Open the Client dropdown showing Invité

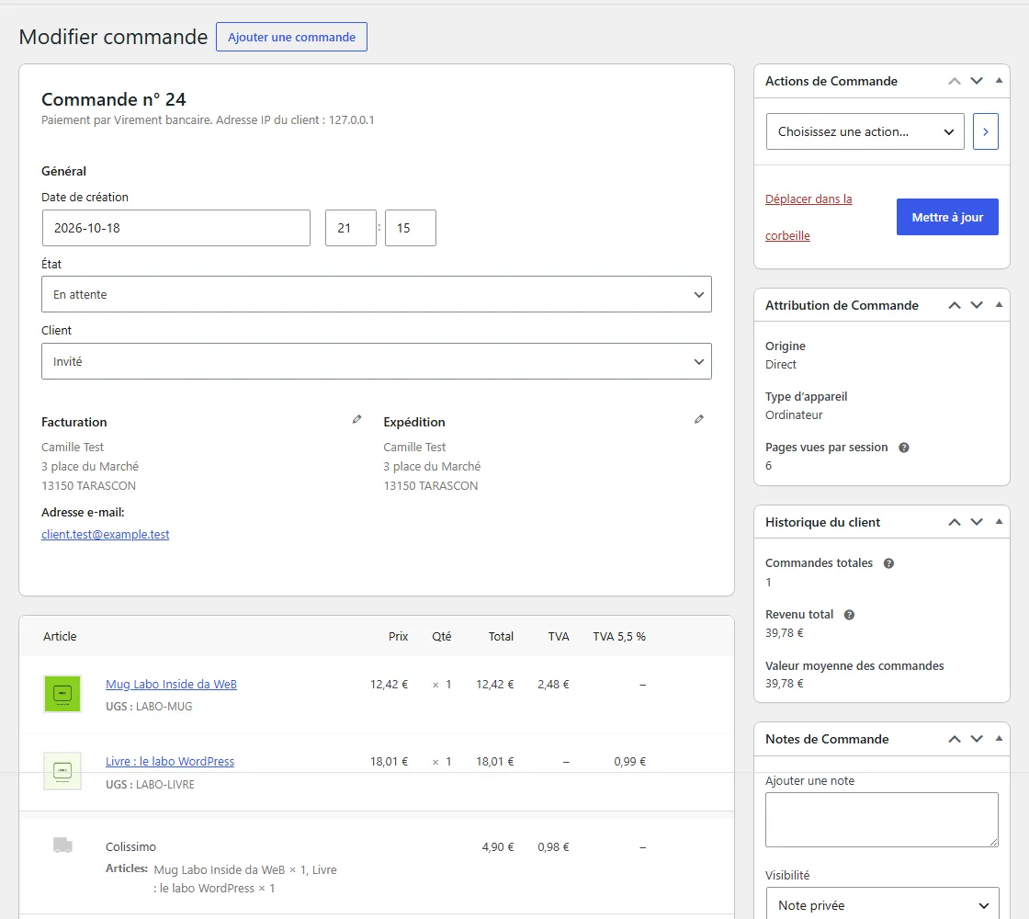coord(376,361)
